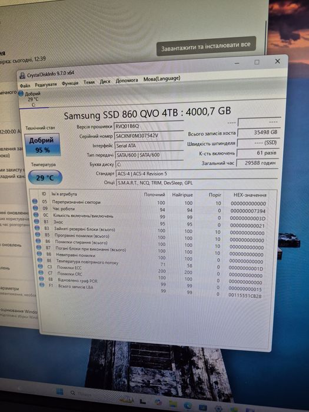Click the SATA/600 | SATA/600 transfer mode field
The image size is (309, 412).
(x=149, y=154)
